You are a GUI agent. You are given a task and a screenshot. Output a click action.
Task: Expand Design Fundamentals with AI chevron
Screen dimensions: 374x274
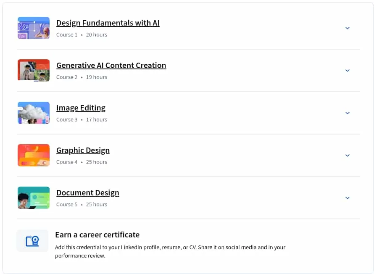point(348,28)
